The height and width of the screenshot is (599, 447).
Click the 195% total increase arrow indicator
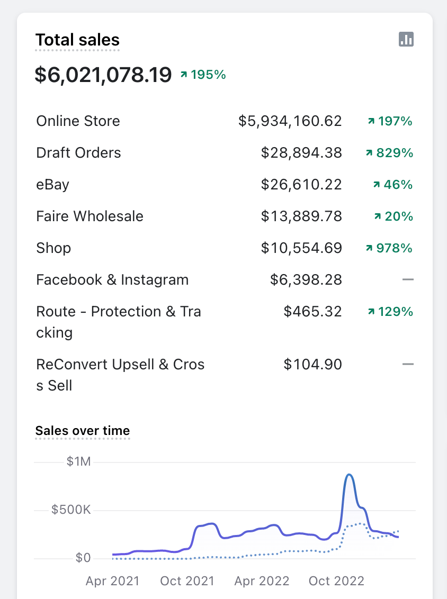(184, 75)
